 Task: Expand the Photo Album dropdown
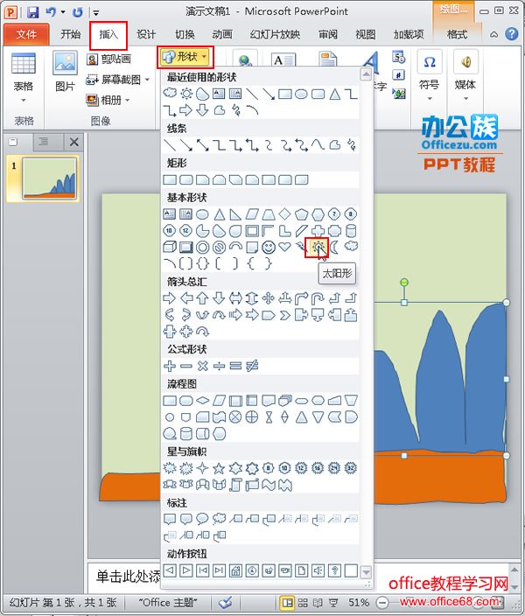pyautogui.click(x=128, y=100)
